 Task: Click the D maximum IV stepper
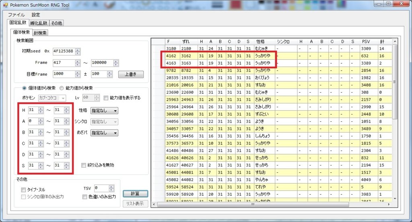click(x=66, y=154)
